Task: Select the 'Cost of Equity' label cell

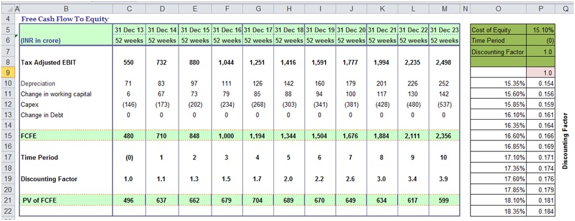Action: point(499,30)
